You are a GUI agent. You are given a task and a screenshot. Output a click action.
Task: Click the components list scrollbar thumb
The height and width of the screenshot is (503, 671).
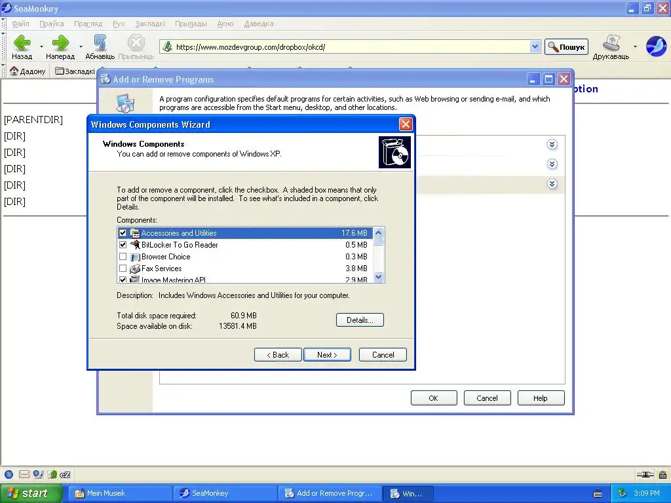[x=378, y=242]
